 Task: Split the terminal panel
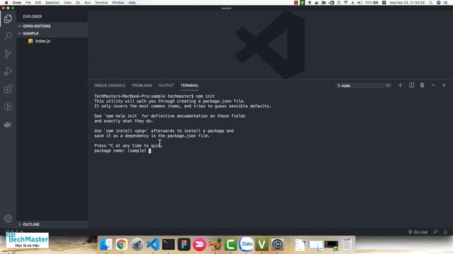pos(411,85)
